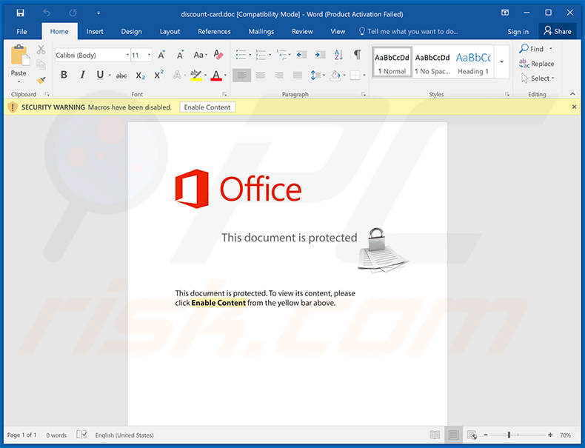Image resolution: width=585 pixels, height=448 pixels.
Task: Open the Review tab
Action: pyautogui.click(x=302, y=32)
